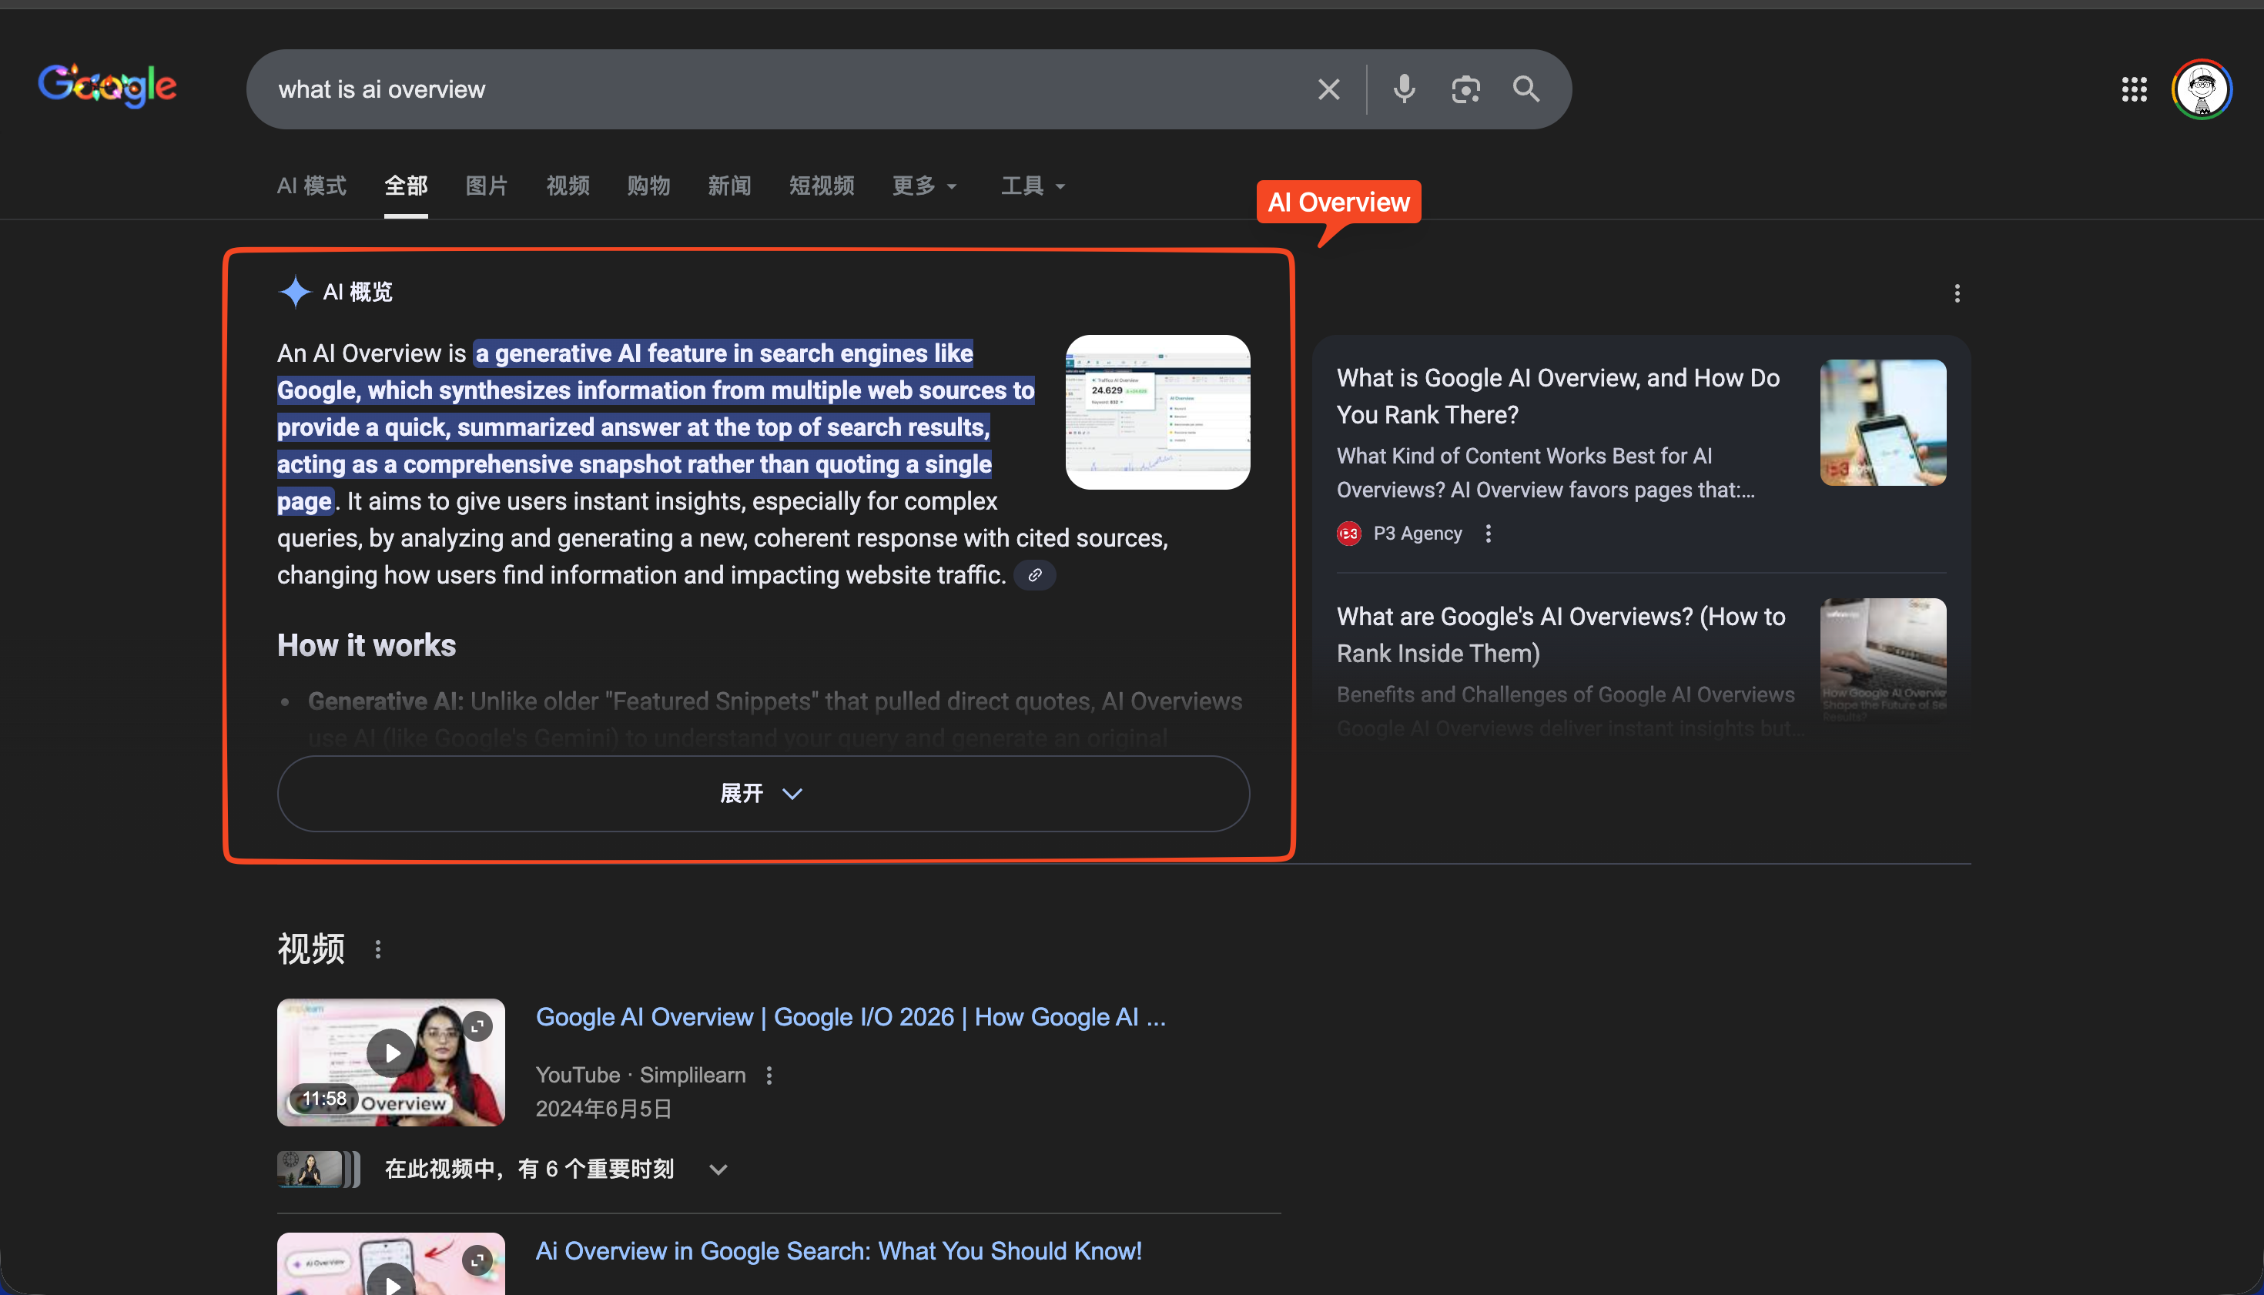Viewport: 2264px width, 1295px height.
Task: Open Google Lens image search icon
Action: point(1465,89)
